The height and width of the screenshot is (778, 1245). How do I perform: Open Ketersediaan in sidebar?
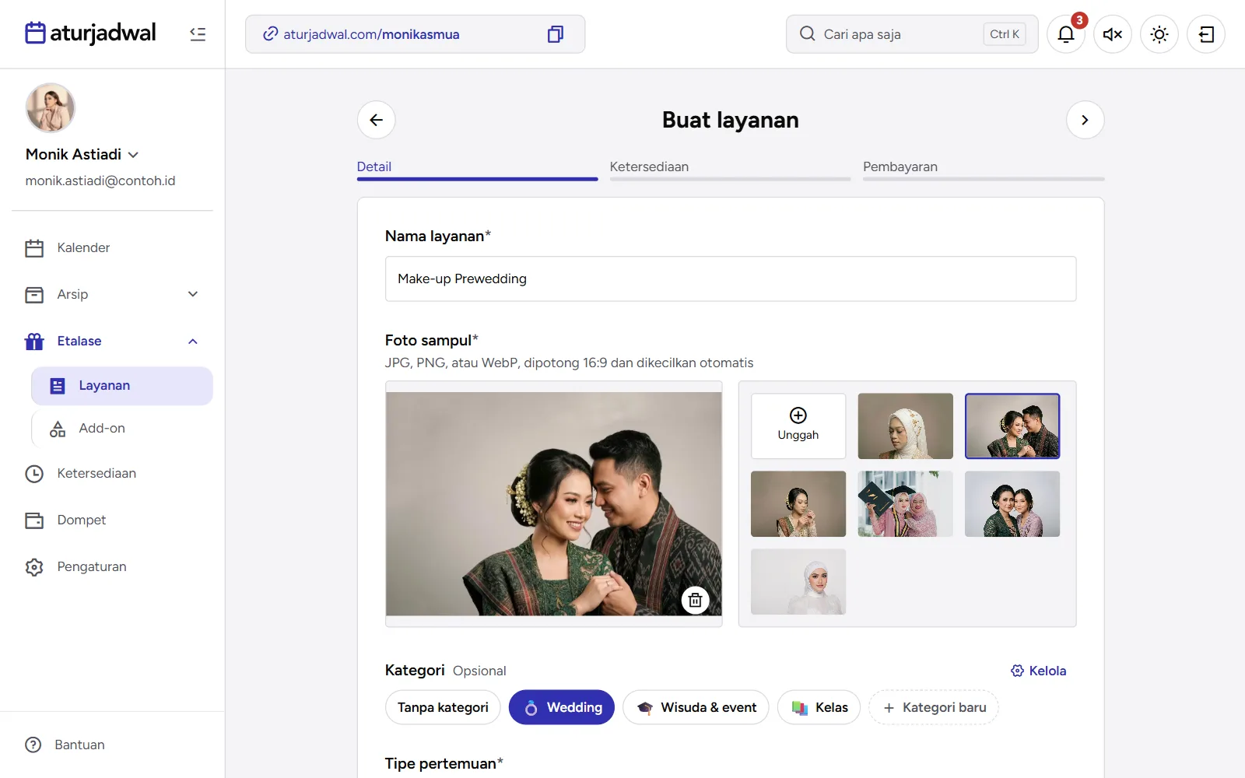coord(112,473)
